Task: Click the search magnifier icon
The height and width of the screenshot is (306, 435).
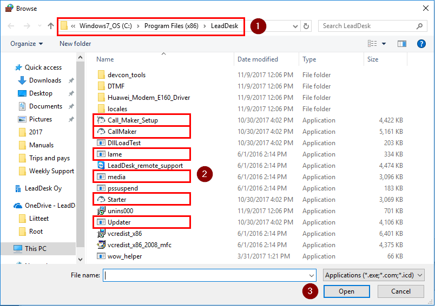Action: click(x=419, y=26)
